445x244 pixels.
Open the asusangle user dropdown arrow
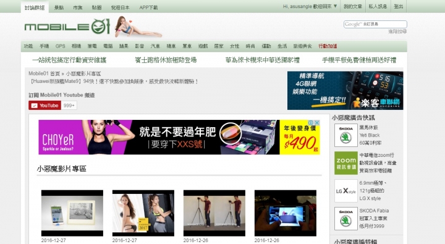(335, 6)
